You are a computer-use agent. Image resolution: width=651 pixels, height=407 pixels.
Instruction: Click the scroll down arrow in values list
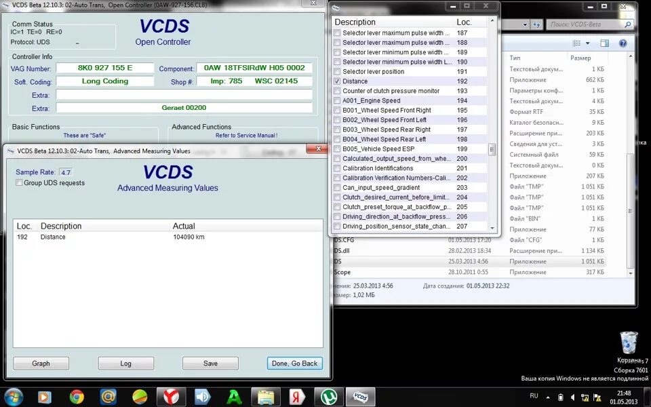(x=492, y=228)
